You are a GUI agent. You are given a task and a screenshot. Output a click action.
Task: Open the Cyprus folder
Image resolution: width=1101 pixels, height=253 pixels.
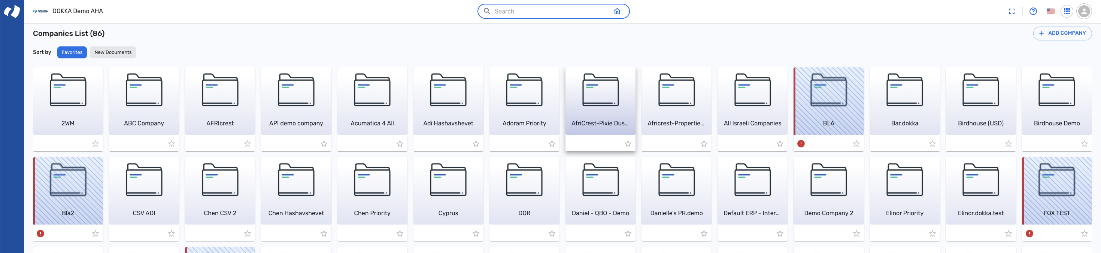448,191
